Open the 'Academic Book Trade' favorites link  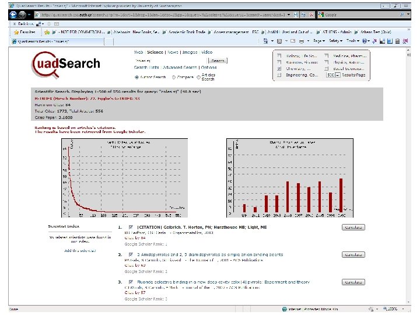(184, 32)
